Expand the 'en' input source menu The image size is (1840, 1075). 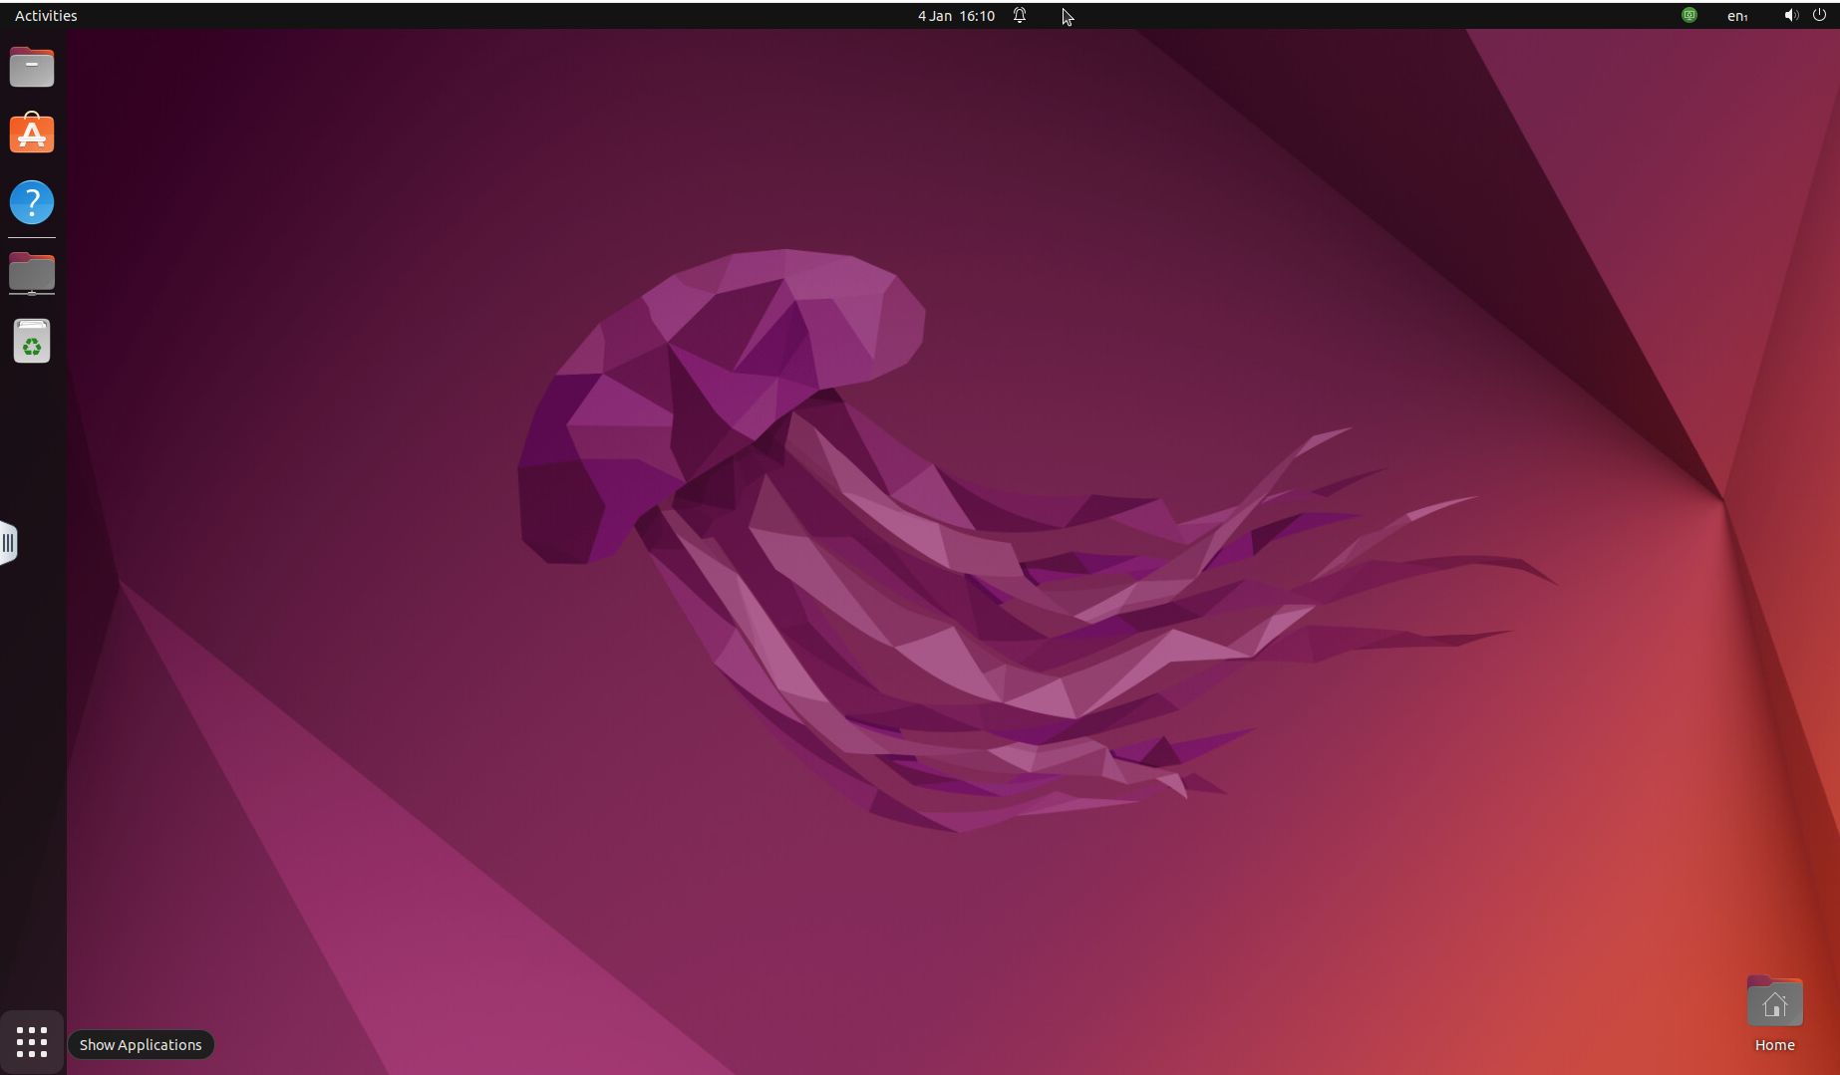click(x=1737, y=16)
